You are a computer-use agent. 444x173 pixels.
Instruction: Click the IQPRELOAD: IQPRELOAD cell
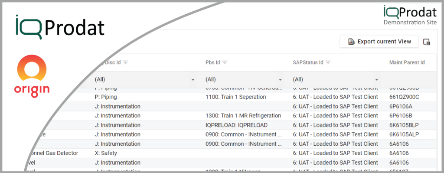[236, 125]
